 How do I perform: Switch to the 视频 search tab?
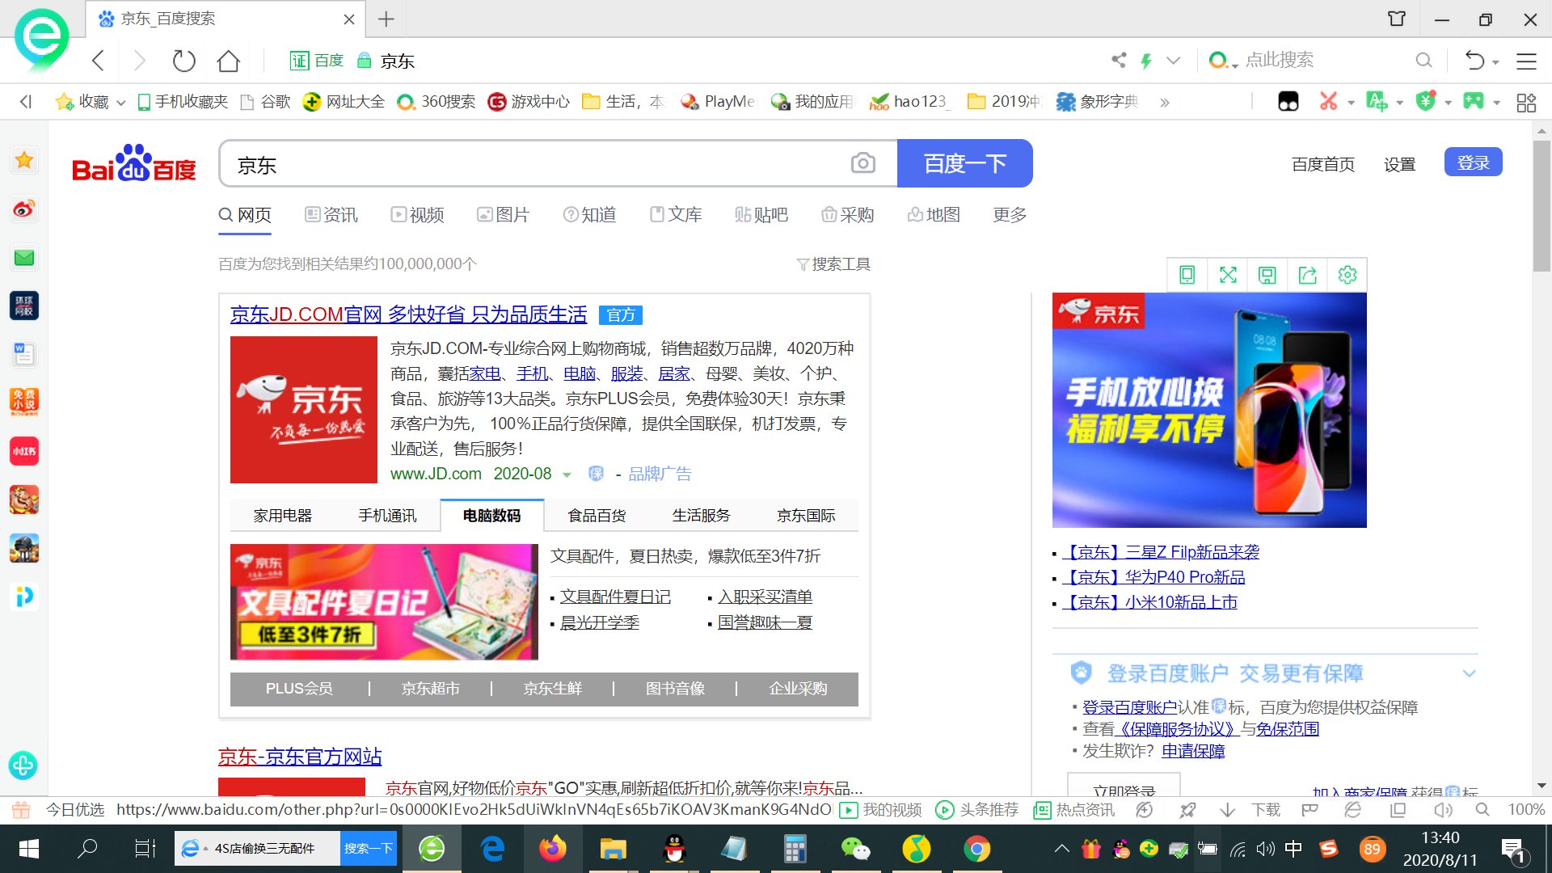coord(418,214)
